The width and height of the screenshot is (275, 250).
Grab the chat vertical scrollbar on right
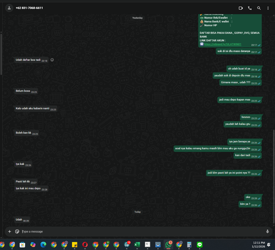pyautogui.click(x=274, y=176)
